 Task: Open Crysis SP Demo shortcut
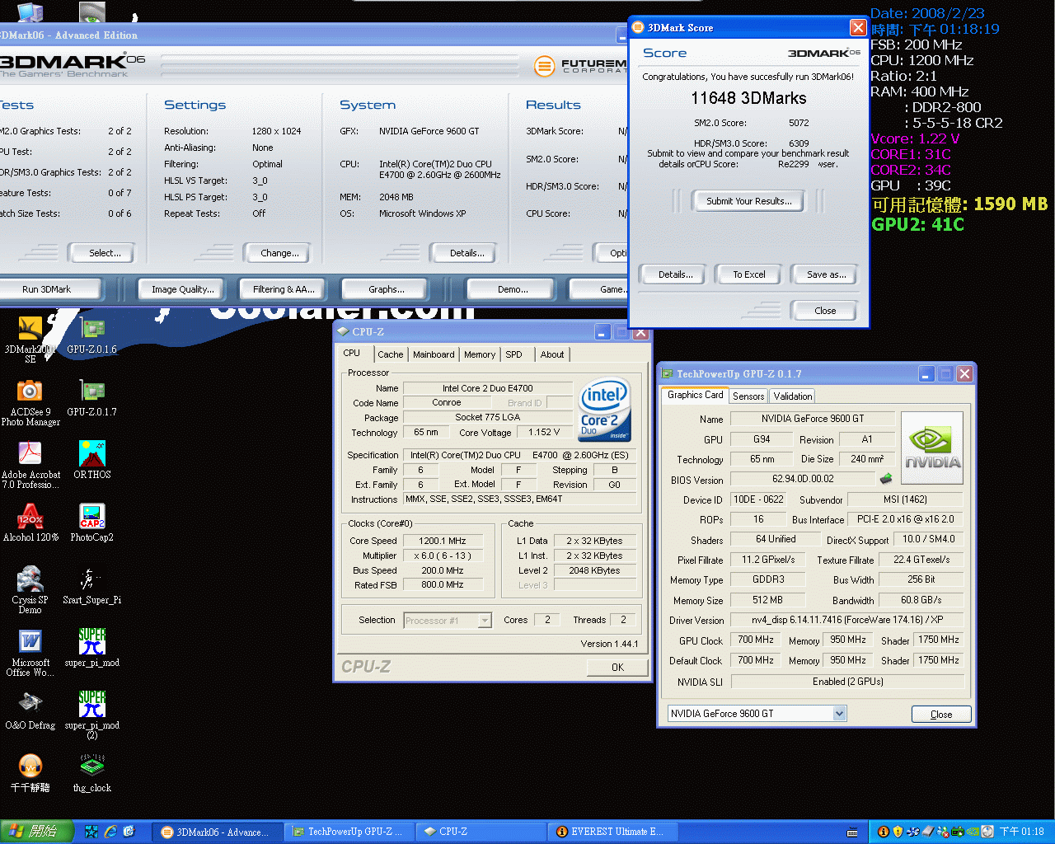(x=30, y=580)
